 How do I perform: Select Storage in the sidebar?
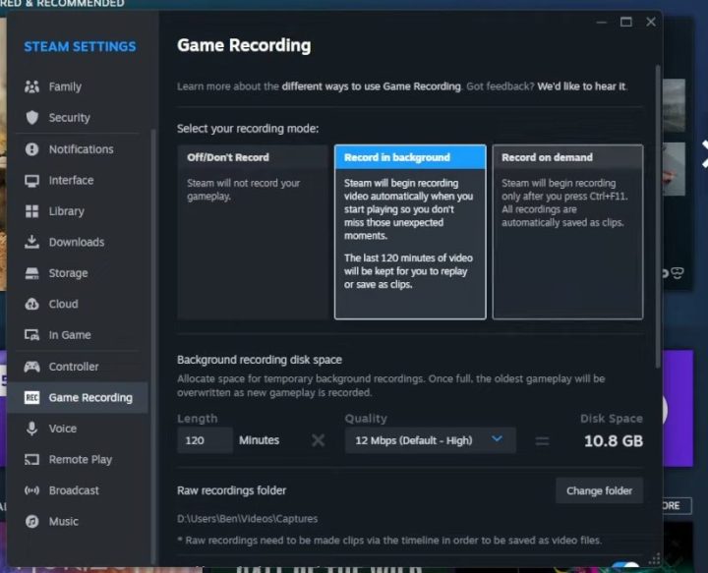coord(68,273)
